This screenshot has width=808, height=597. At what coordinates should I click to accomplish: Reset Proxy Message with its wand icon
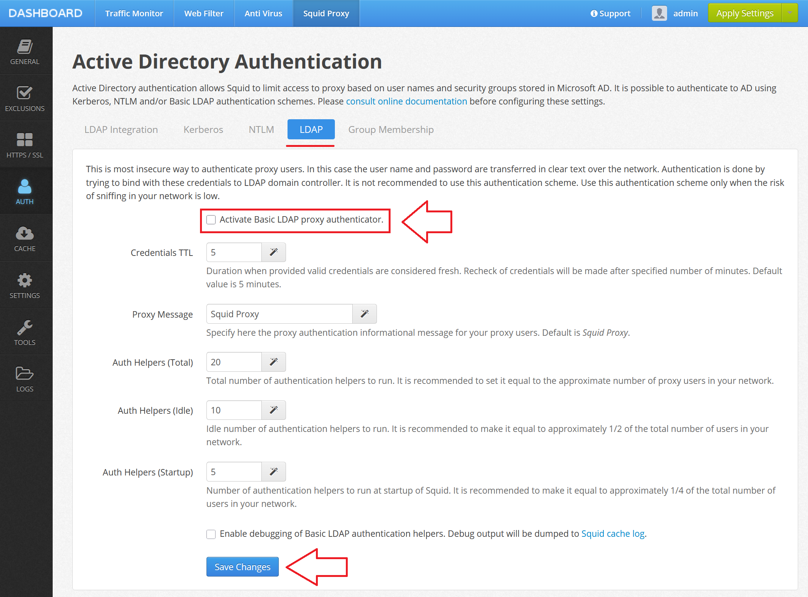click(364, 314)
